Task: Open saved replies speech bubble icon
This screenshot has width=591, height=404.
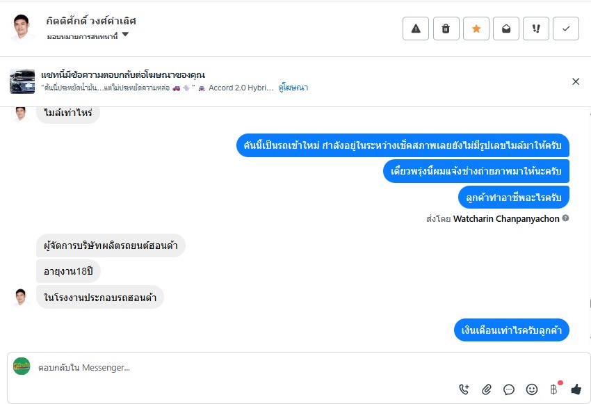Action: coord(509,389)
